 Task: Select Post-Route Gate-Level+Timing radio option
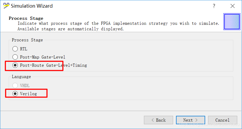(15, 65)
